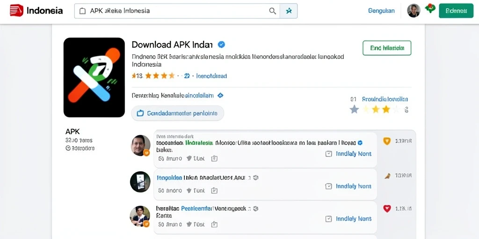Click the share icon in the Indratesia review
The height and width of the screenshot is (239, 479).
point(214,158)
